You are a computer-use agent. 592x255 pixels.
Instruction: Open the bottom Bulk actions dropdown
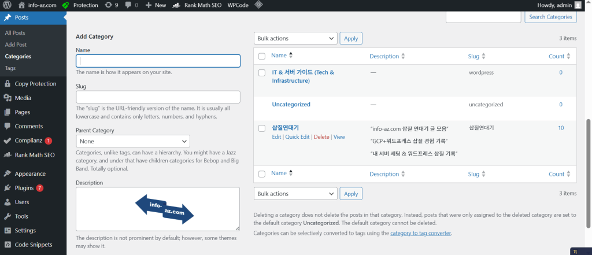tap(295, 194)
